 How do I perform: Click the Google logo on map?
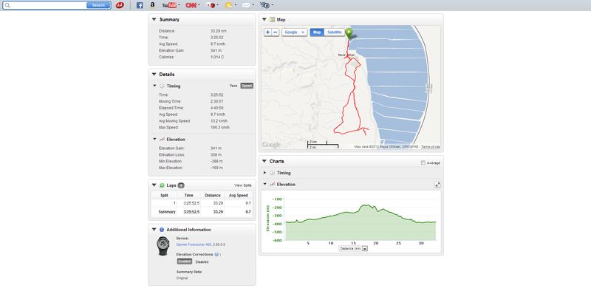pos(271,145)
